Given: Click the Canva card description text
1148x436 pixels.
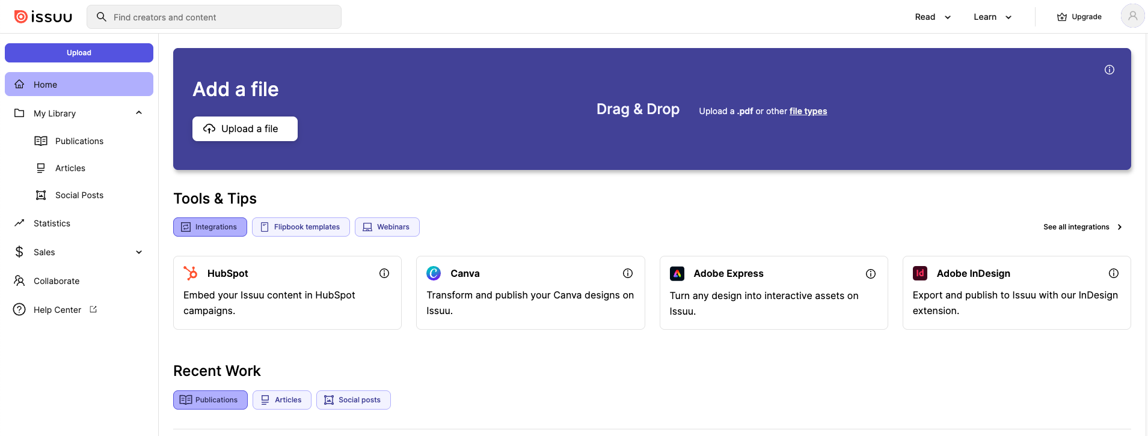Looking at the screenshot, I should [530, 303].
